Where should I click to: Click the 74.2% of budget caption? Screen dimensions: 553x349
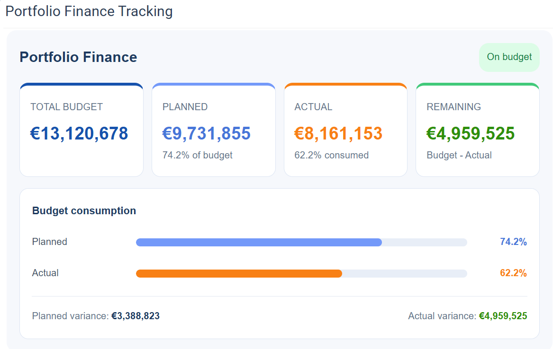pyautogui.click(x=198, y=155)
